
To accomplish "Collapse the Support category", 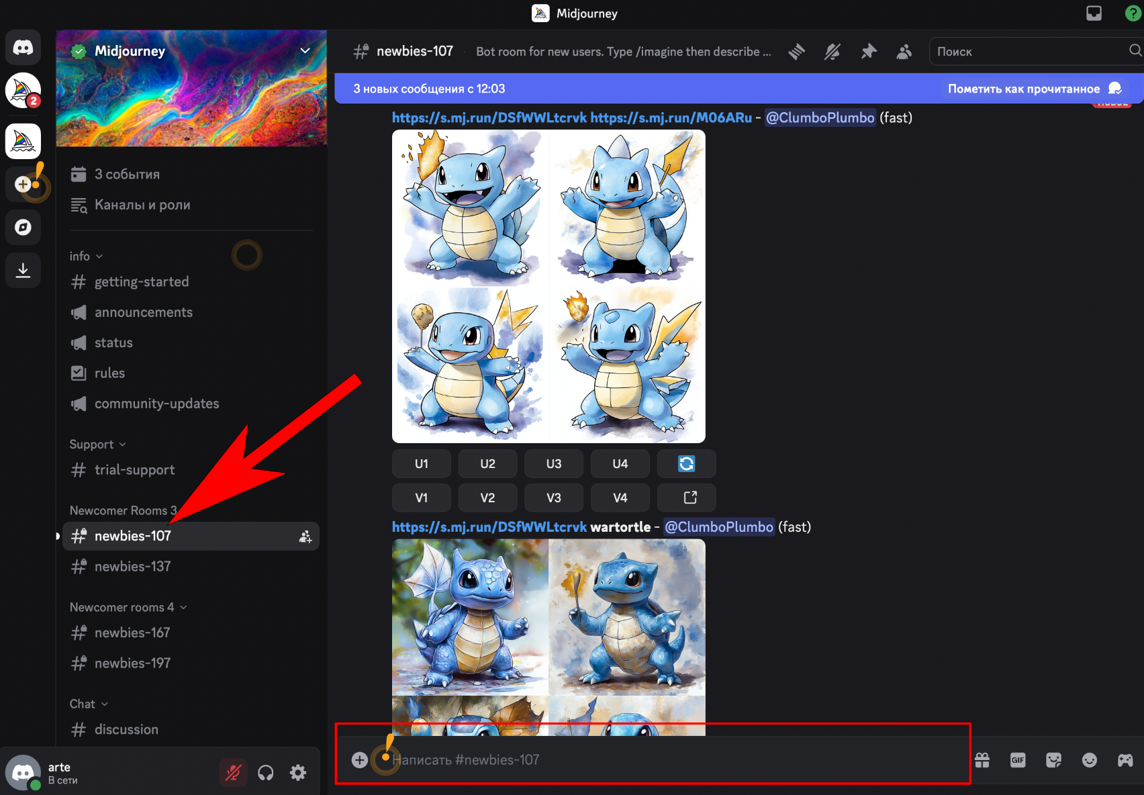I will tap(97, 445).
